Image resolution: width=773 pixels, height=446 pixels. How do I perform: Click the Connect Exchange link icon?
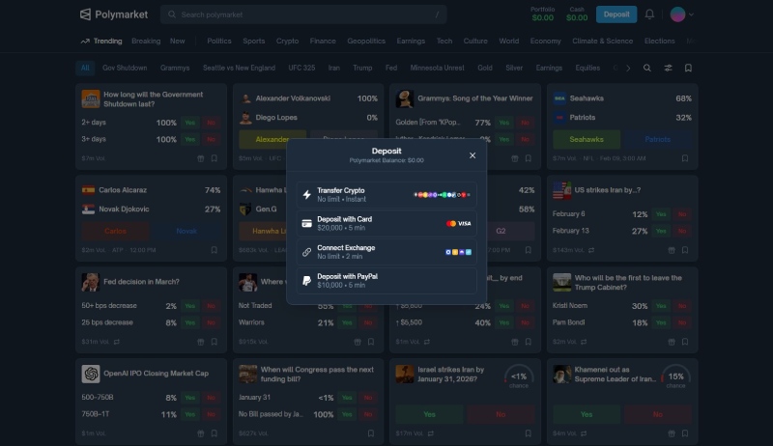[x=306, y=252]
